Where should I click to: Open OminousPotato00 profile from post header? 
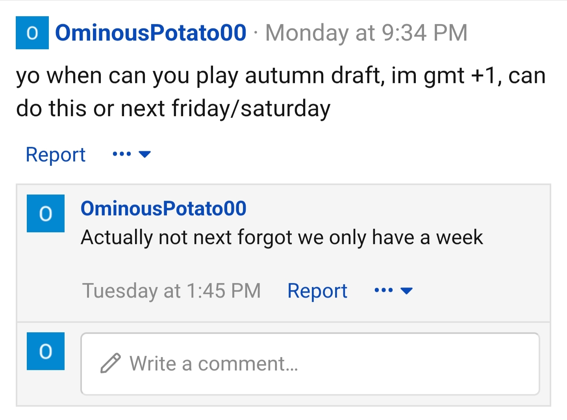coord(150,33)
